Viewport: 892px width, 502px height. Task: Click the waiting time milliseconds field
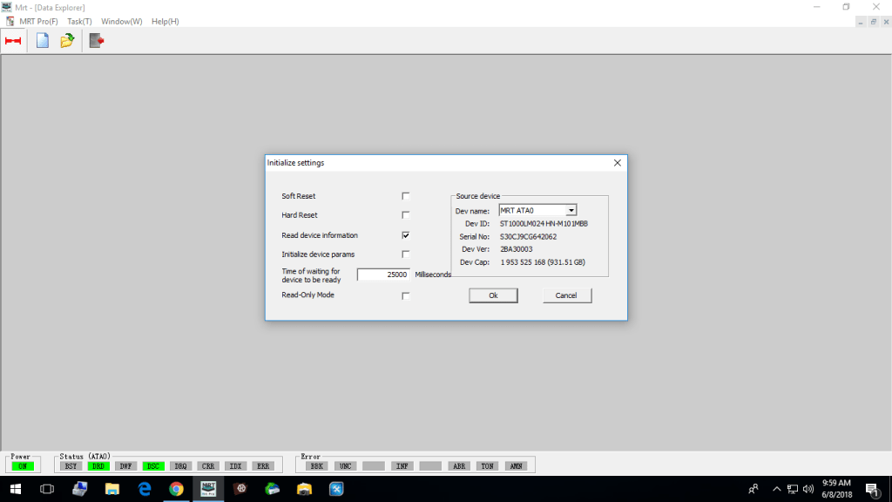[x=383, y=275]
